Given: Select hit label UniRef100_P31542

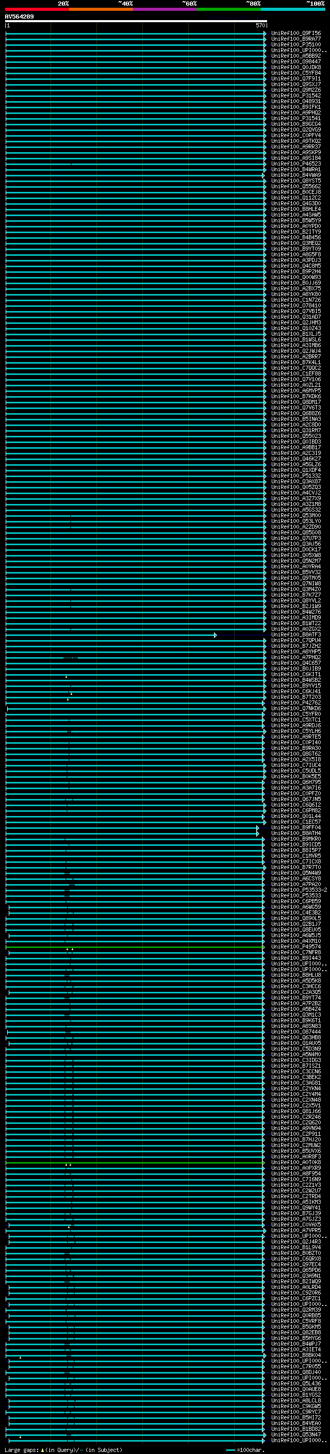Looking at the screenshot, I should coord(296,95).
